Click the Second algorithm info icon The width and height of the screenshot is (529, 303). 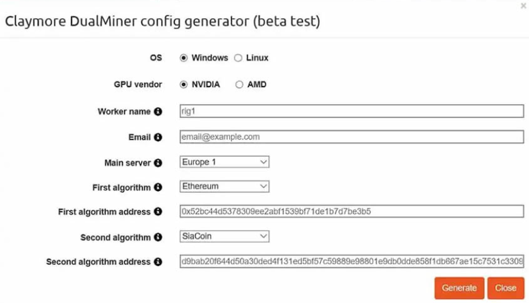pyautogui.click(x=158, y=237)
